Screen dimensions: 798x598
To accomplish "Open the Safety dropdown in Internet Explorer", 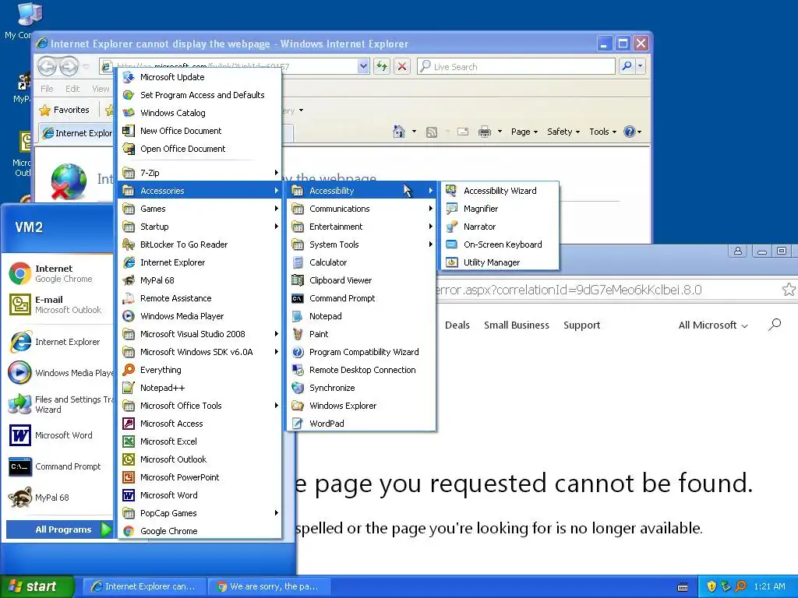I will (x=563, y=132).
